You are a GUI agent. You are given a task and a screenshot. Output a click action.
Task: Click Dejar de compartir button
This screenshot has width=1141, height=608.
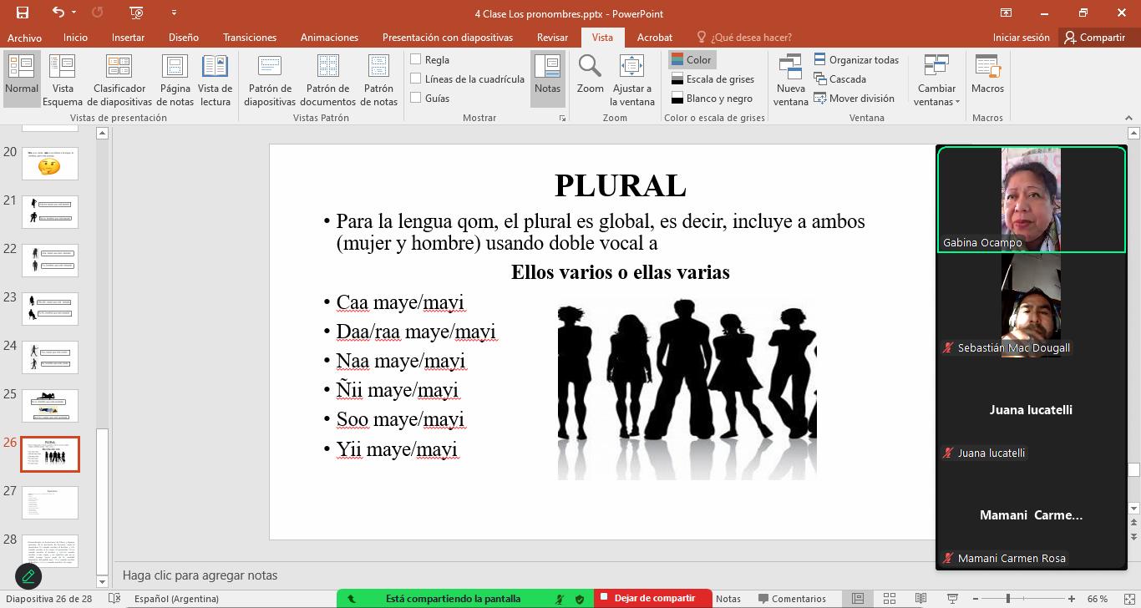coord(653,598)
